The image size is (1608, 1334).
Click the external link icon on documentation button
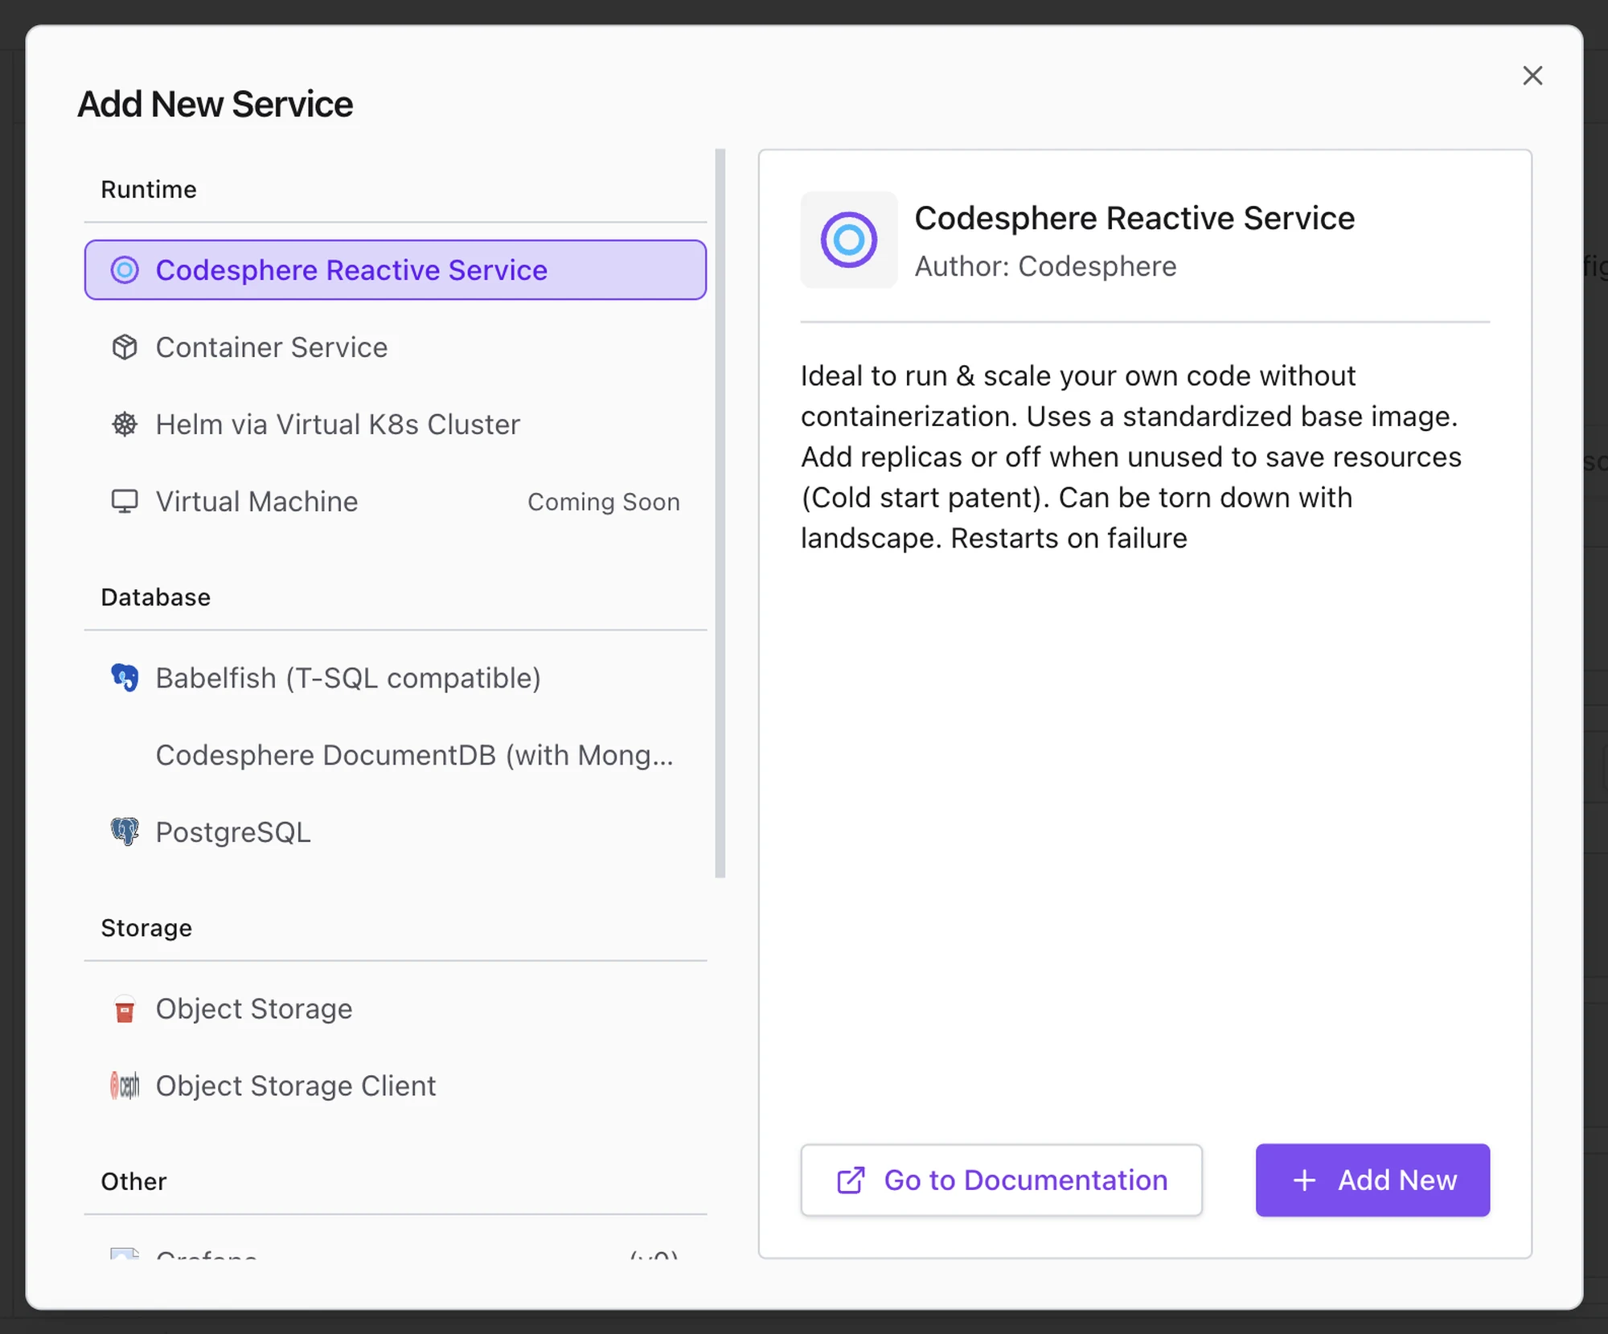[x=851, y=1180]
